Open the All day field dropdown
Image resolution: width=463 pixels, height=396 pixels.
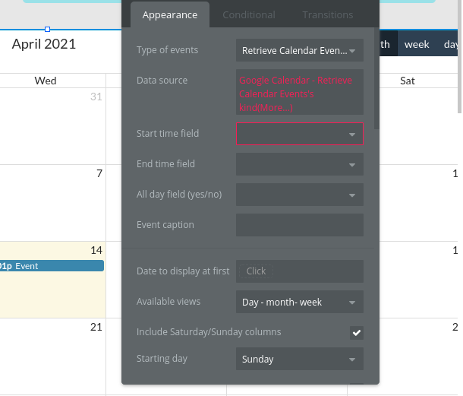click(x=299, y=195)
